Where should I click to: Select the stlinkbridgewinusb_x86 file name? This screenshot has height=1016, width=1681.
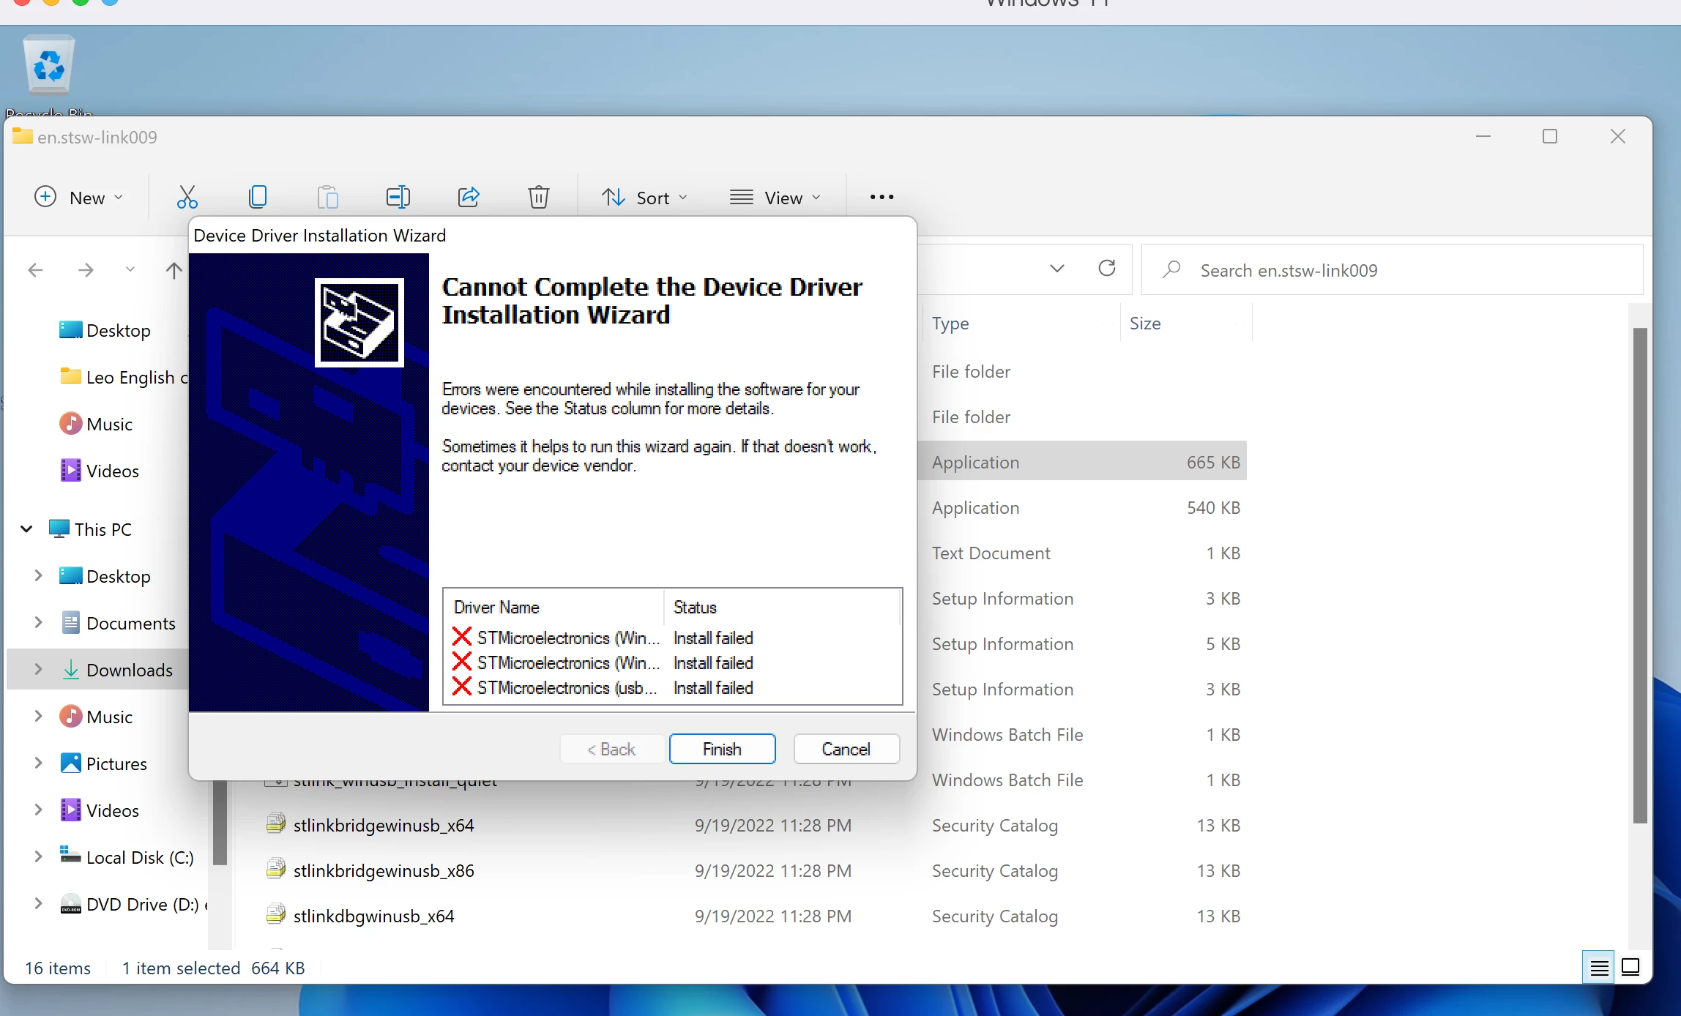[384, 870]
